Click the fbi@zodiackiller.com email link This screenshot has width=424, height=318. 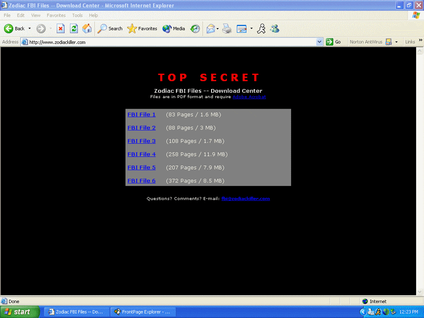[245, 199]
